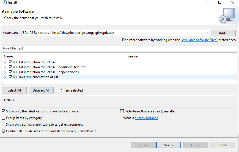Expand Java implementation of Git category

pos(5,77)
